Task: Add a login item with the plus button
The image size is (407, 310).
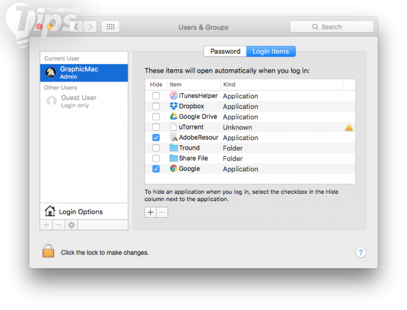Action: point(150,212)
